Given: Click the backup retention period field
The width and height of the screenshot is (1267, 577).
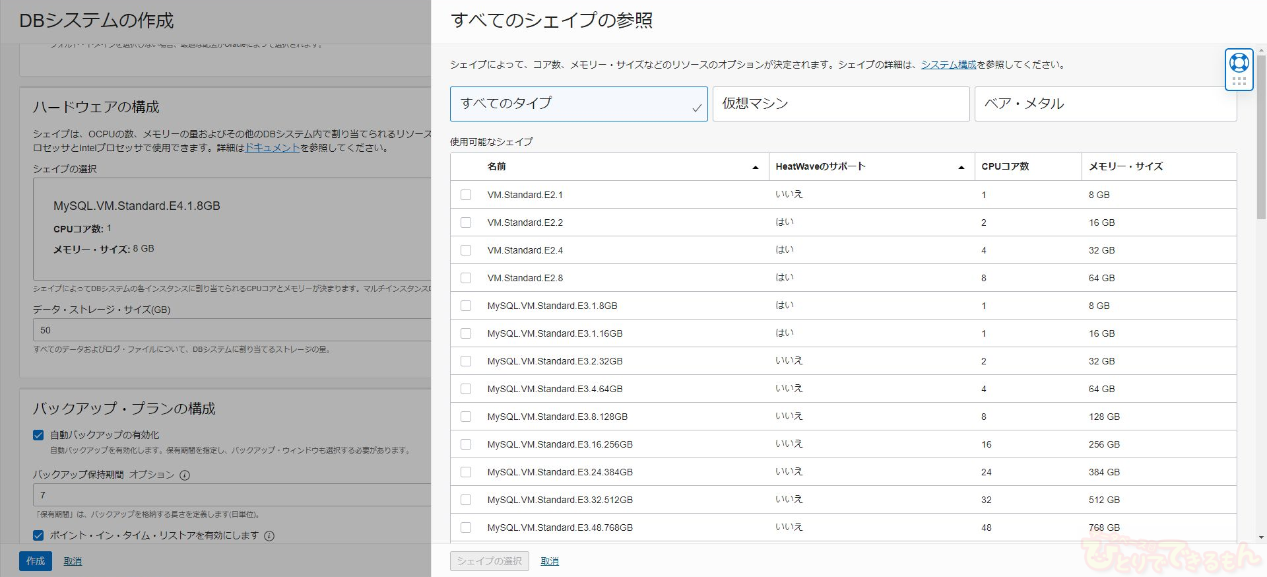Looking at the screenshot, I should point(231,495).
